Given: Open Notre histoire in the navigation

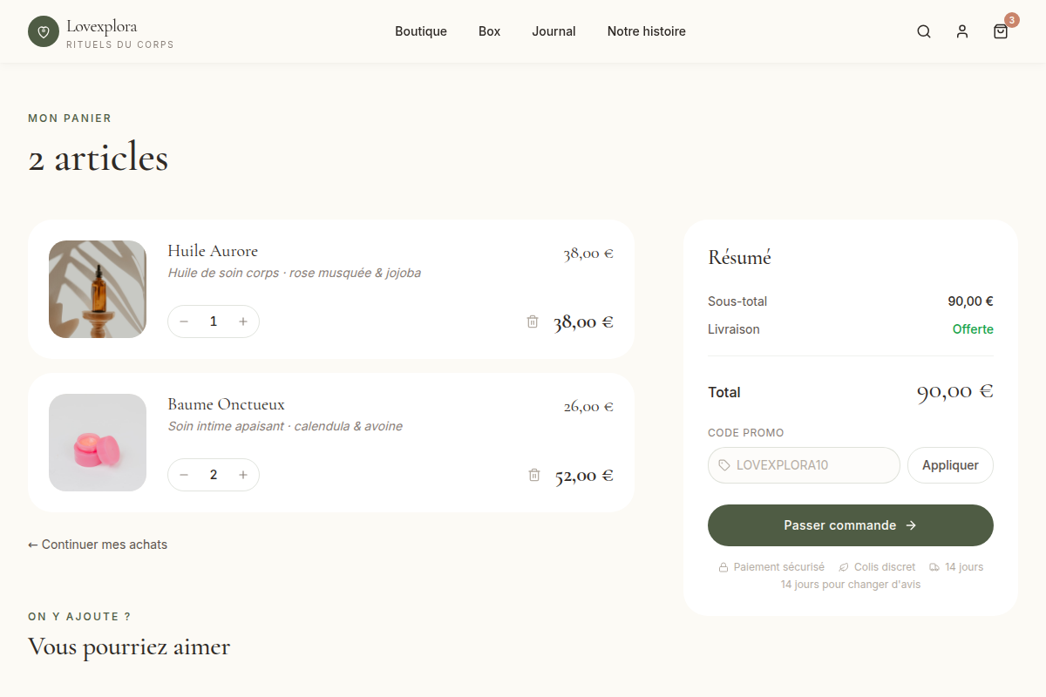Looking at the screenshot, I should tap(647, 31).
